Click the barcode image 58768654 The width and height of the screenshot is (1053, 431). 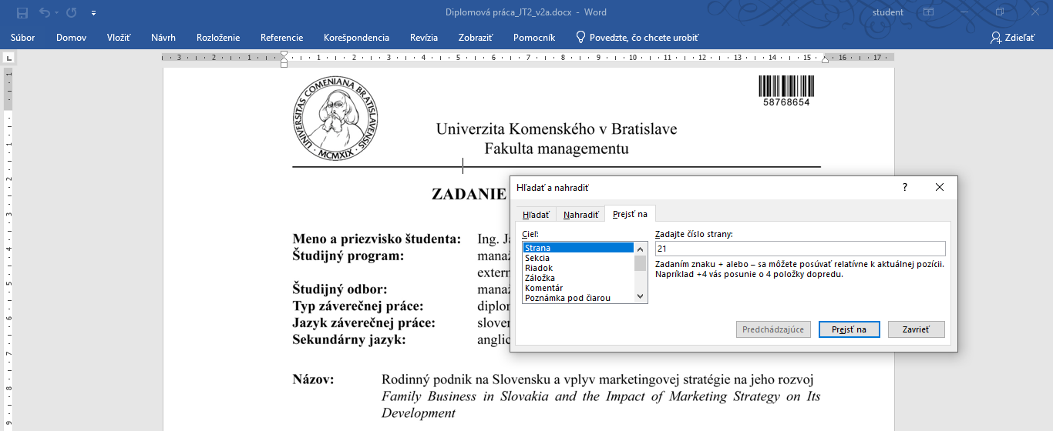click(x=786, y=90)
